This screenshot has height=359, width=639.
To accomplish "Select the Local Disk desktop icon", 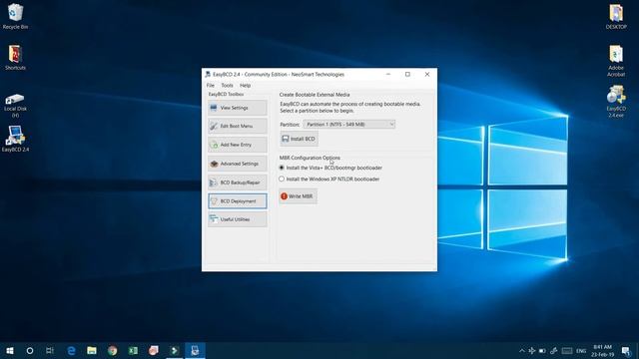I will coord(15,106).
